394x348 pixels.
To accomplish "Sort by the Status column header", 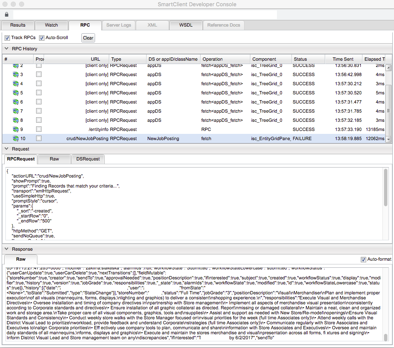I will click(308, 59).
